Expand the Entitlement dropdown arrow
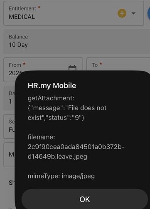The height and width of the screenshot is (209, 150). pos(133,13)
